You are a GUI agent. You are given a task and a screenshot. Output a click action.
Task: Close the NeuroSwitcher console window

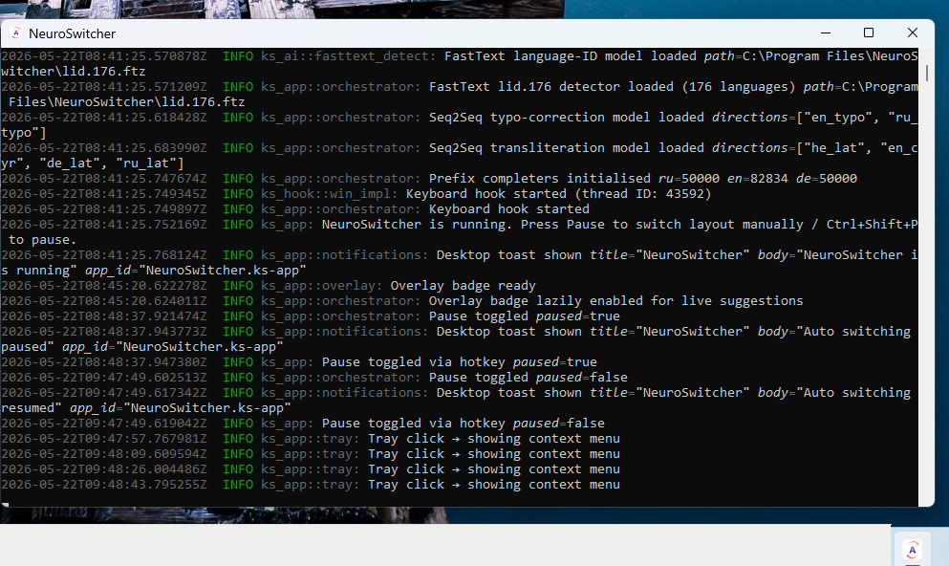(912, 33)
